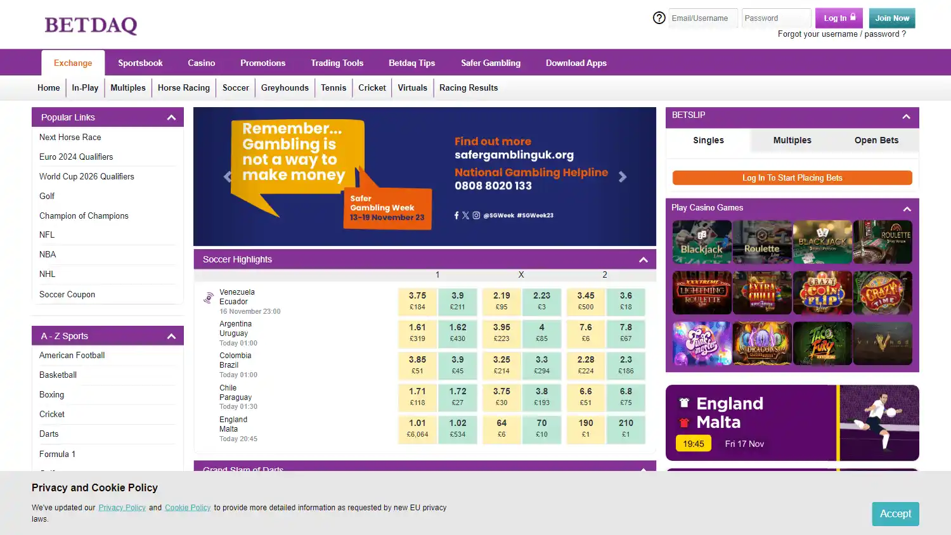Open Crazy Coin Flip game thumbnail
The height and width of the screenshot is (535, 951).
coord(822,292)
